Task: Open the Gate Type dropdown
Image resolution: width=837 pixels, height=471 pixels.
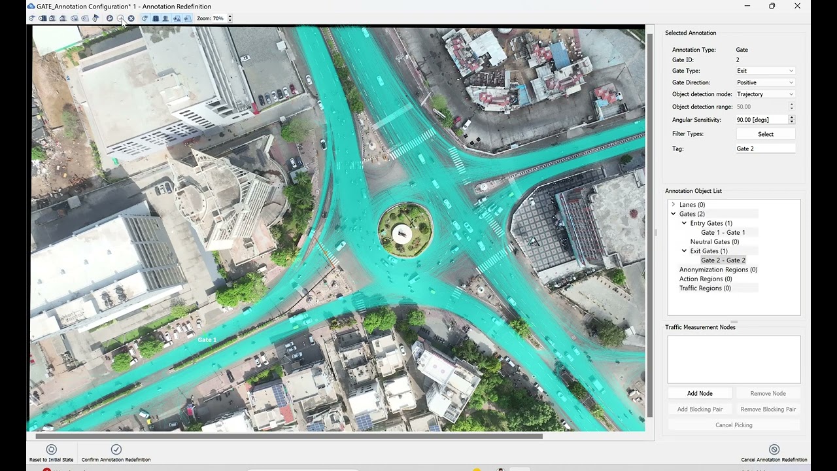Action: (766, 71)
